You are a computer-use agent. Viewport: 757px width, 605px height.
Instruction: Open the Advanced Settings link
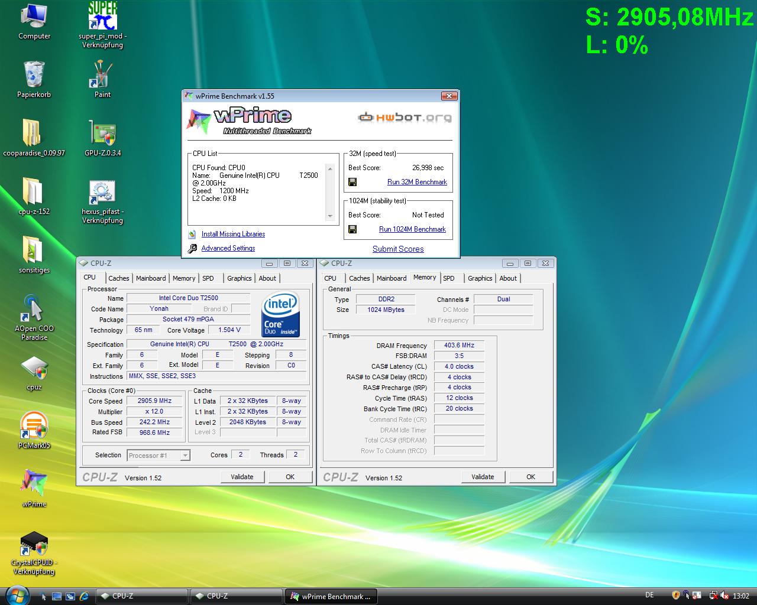point(228,248)
